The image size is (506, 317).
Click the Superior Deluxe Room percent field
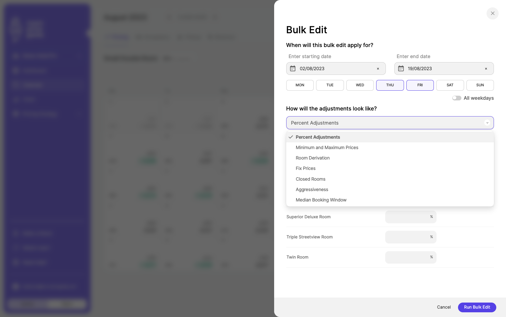coord(411,217)
